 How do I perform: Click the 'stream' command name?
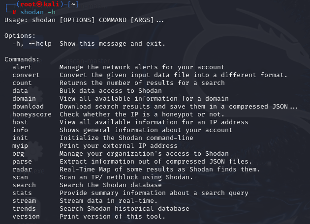pos(24,201)
